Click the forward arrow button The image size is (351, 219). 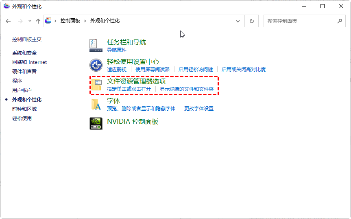pyautogui.click(x=20, y=21)
